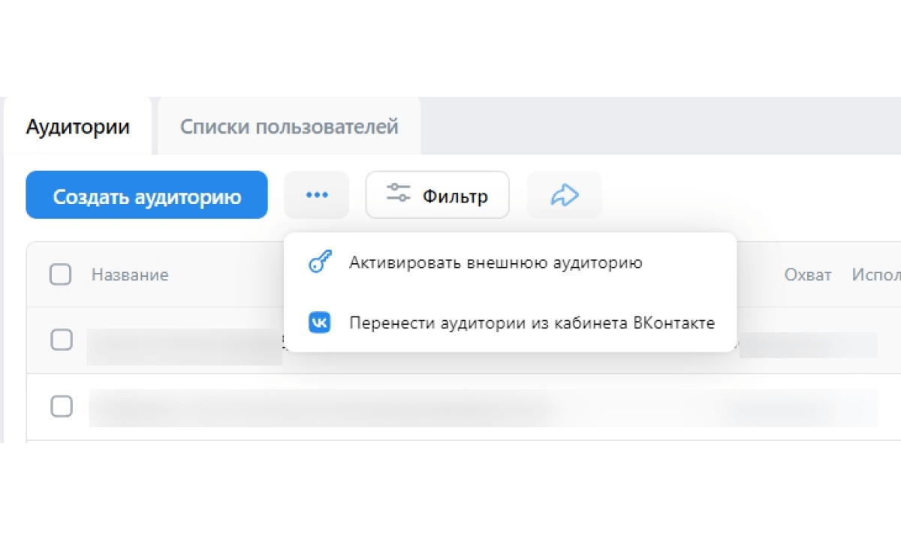Screen dimensions: 901x540
Task: Click the VK logo icon in the menu
Action: pyautogui.click(x=321, y=322)
